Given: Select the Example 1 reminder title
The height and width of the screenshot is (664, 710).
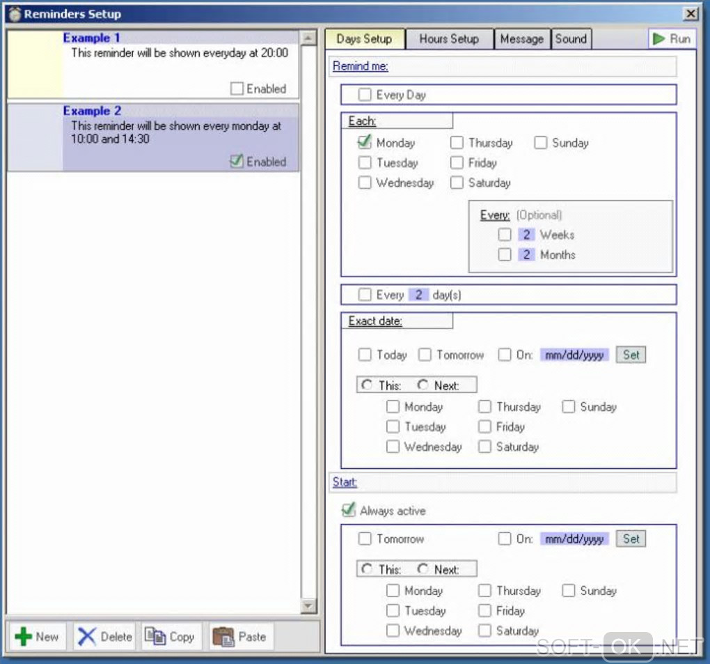Looking at the screenshot, I should [91, 38].
